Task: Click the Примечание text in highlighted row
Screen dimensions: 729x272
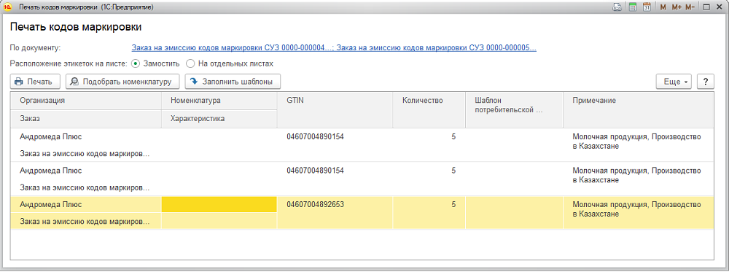Action: pyautogui.click(x=636, y=209)
